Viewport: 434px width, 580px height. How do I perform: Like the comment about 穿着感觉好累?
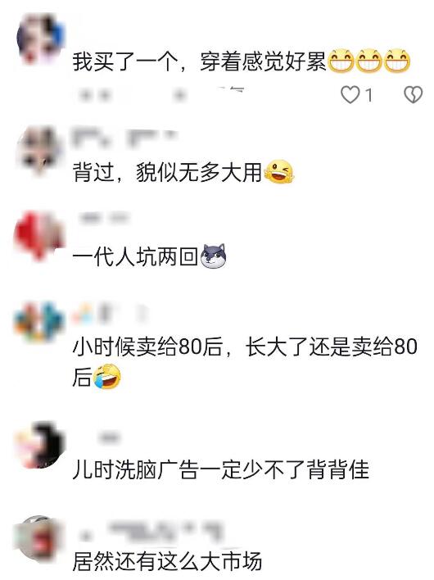click(x=350, y=95)
